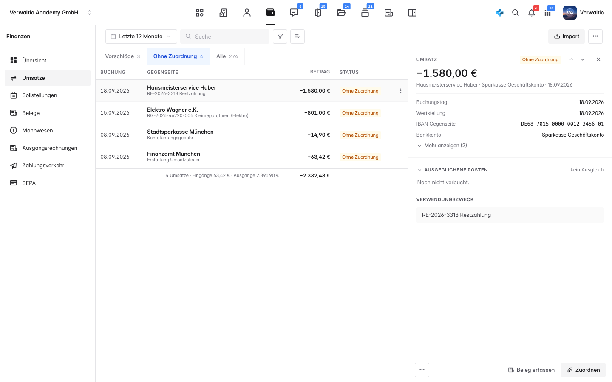Open the chat messages icon with badge 5

[x=294, y=13]
